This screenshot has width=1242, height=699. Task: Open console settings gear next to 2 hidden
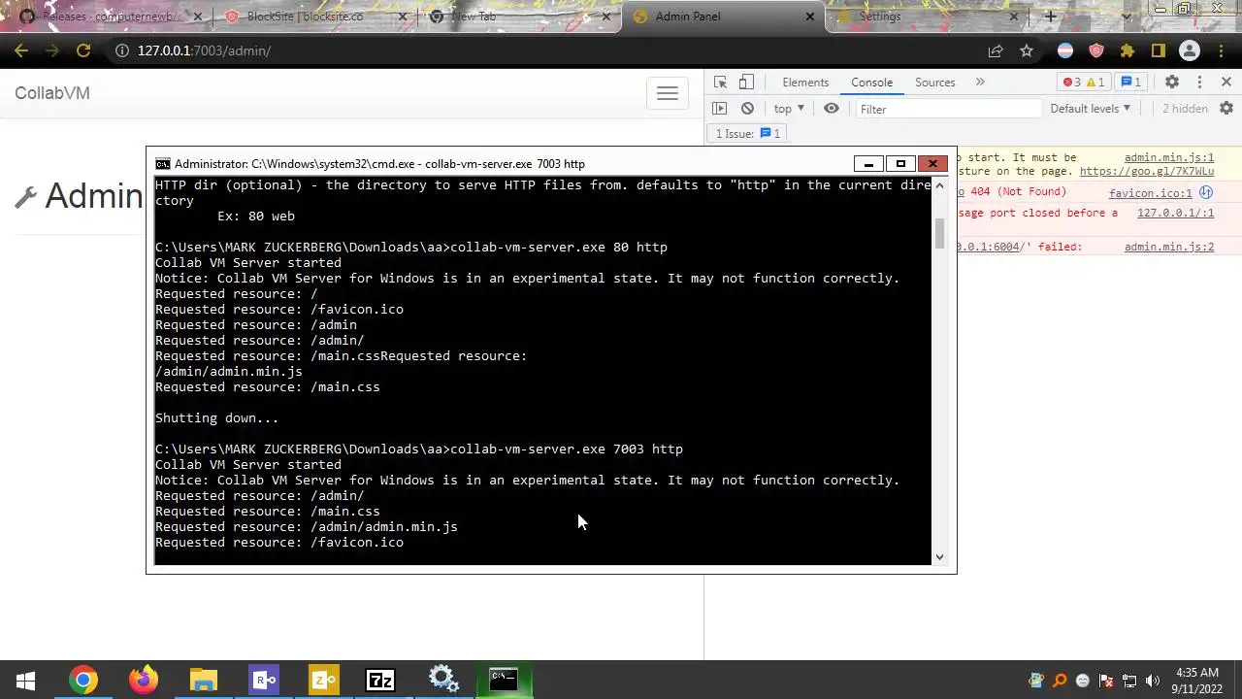click(1226, 109)
